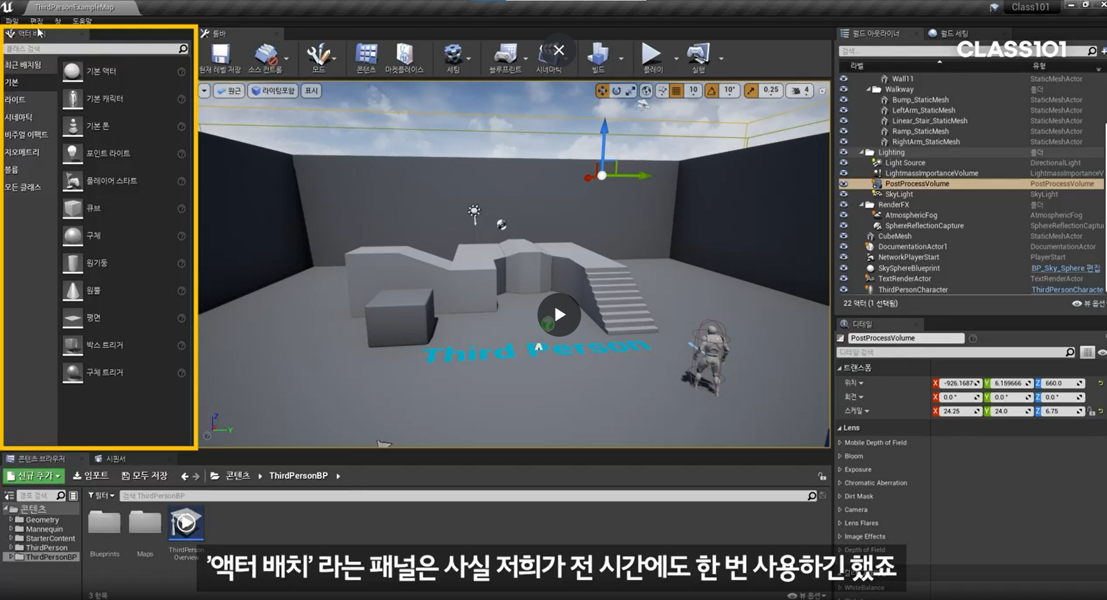Select the rotate gizmo tool in viewport
This screenshot has width=1107, height=600.
point(616,90)
